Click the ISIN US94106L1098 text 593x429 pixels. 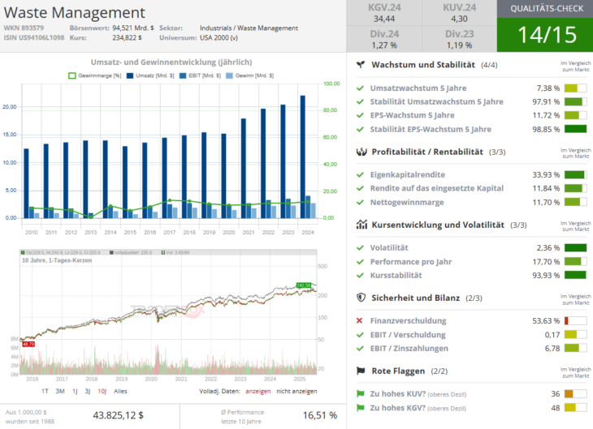(34, 38)
